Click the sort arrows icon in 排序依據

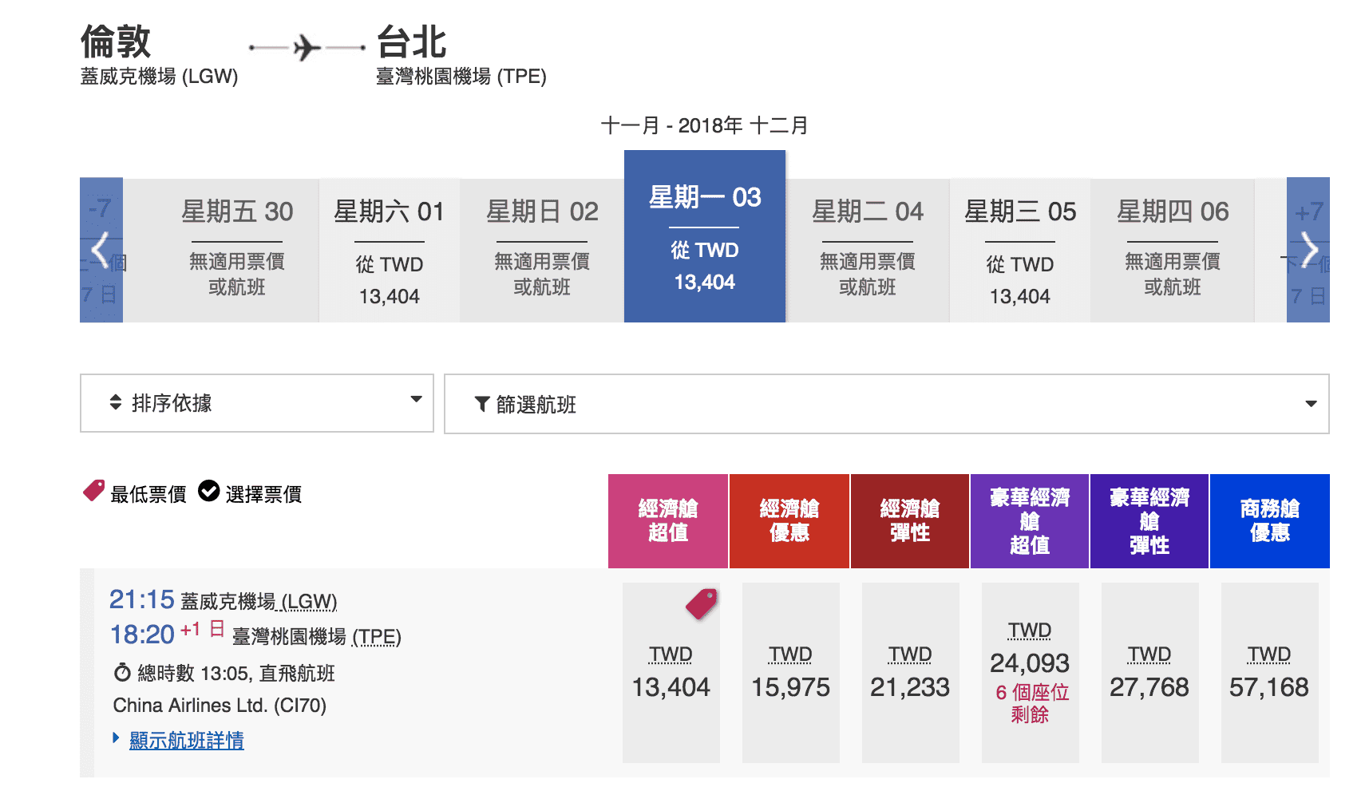tap(116, 402)
